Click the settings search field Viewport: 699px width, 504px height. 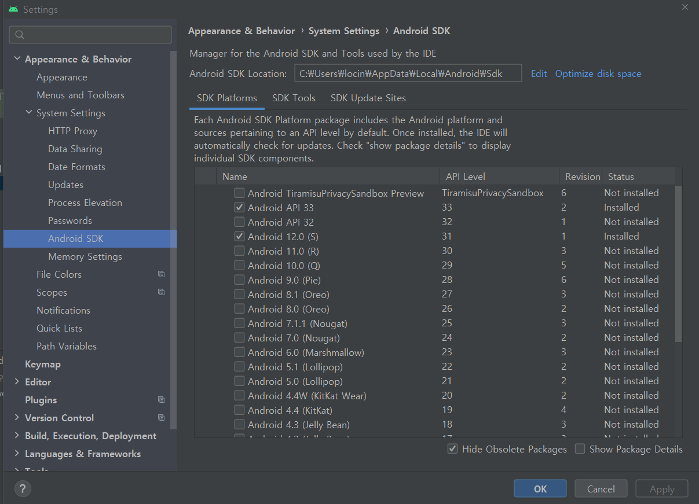(90, 35)
